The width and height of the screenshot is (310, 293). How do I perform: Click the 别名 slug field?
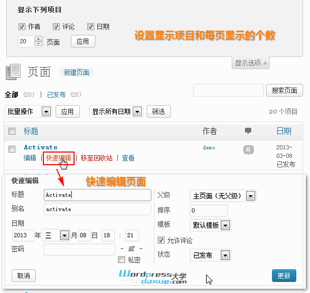[97, 209]
